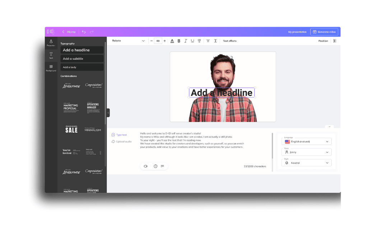Click the undo arrow icon

[84, 32]
